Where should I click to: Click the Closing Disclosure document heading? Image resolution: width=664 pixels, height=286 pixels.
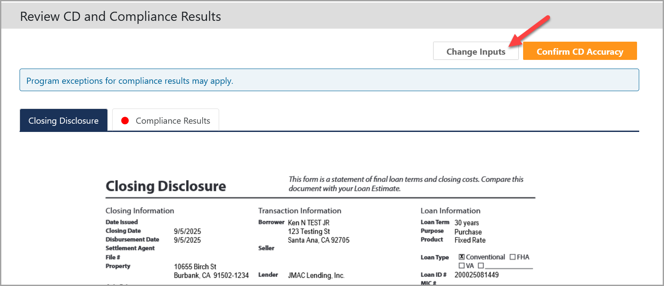pos(166,186)
